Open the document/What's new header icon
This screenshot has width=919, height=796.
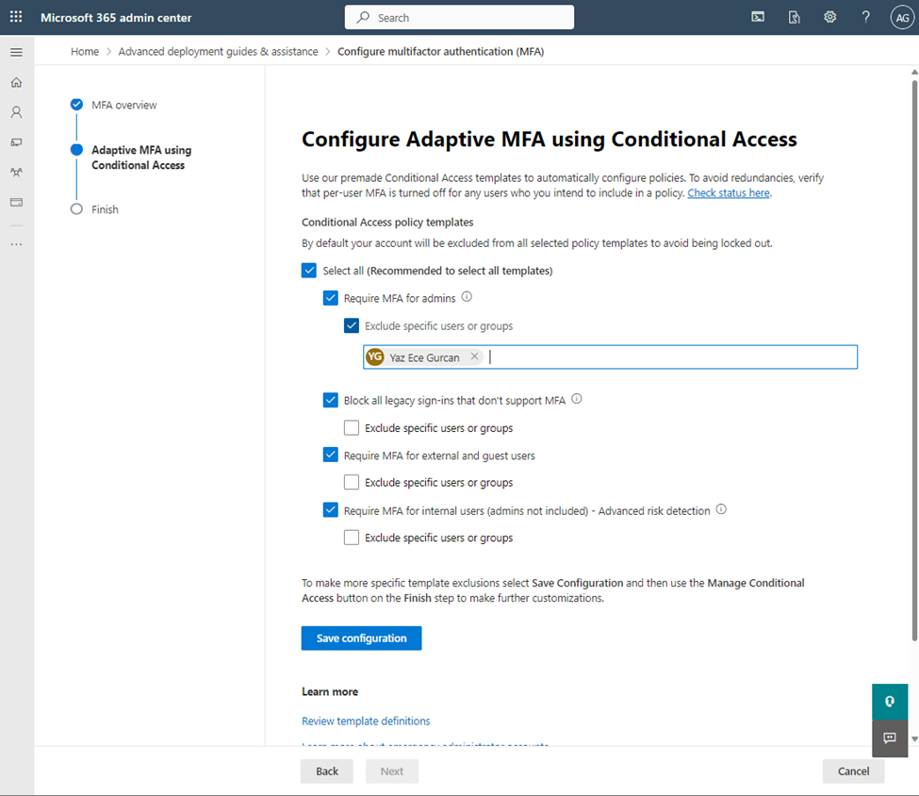795,17
